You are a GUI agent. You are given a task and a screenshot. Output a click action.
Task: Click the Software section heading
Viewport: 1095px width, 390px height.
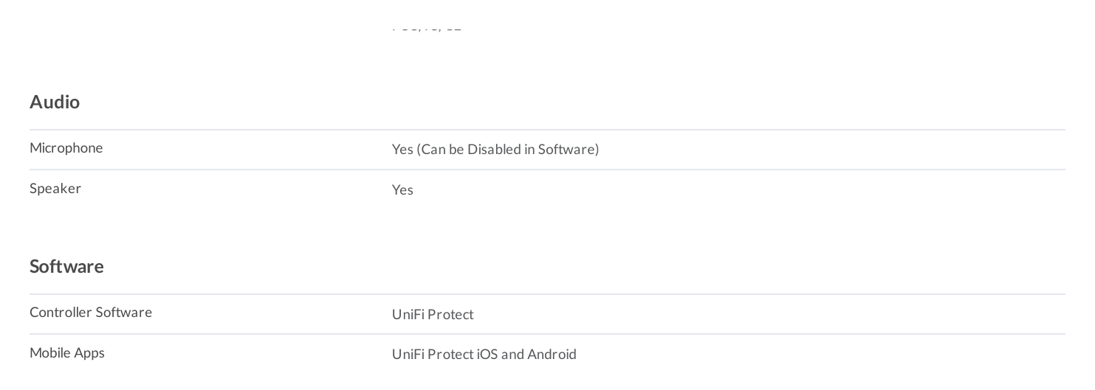[x=66, y=266]
